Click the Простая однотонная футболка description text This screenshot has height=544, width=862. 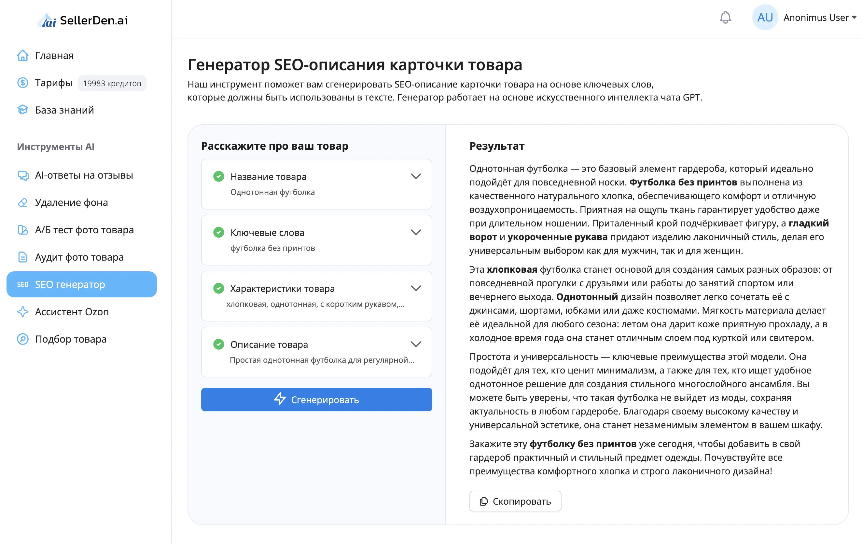tap(322, 360)
